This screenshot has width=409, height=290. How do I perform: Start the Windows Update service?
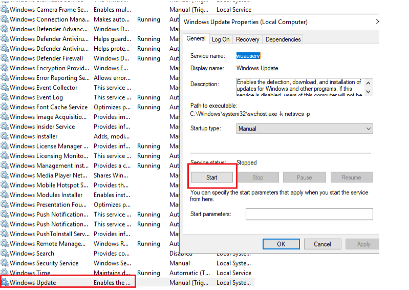pyautogui.click(x=212, y=177)
